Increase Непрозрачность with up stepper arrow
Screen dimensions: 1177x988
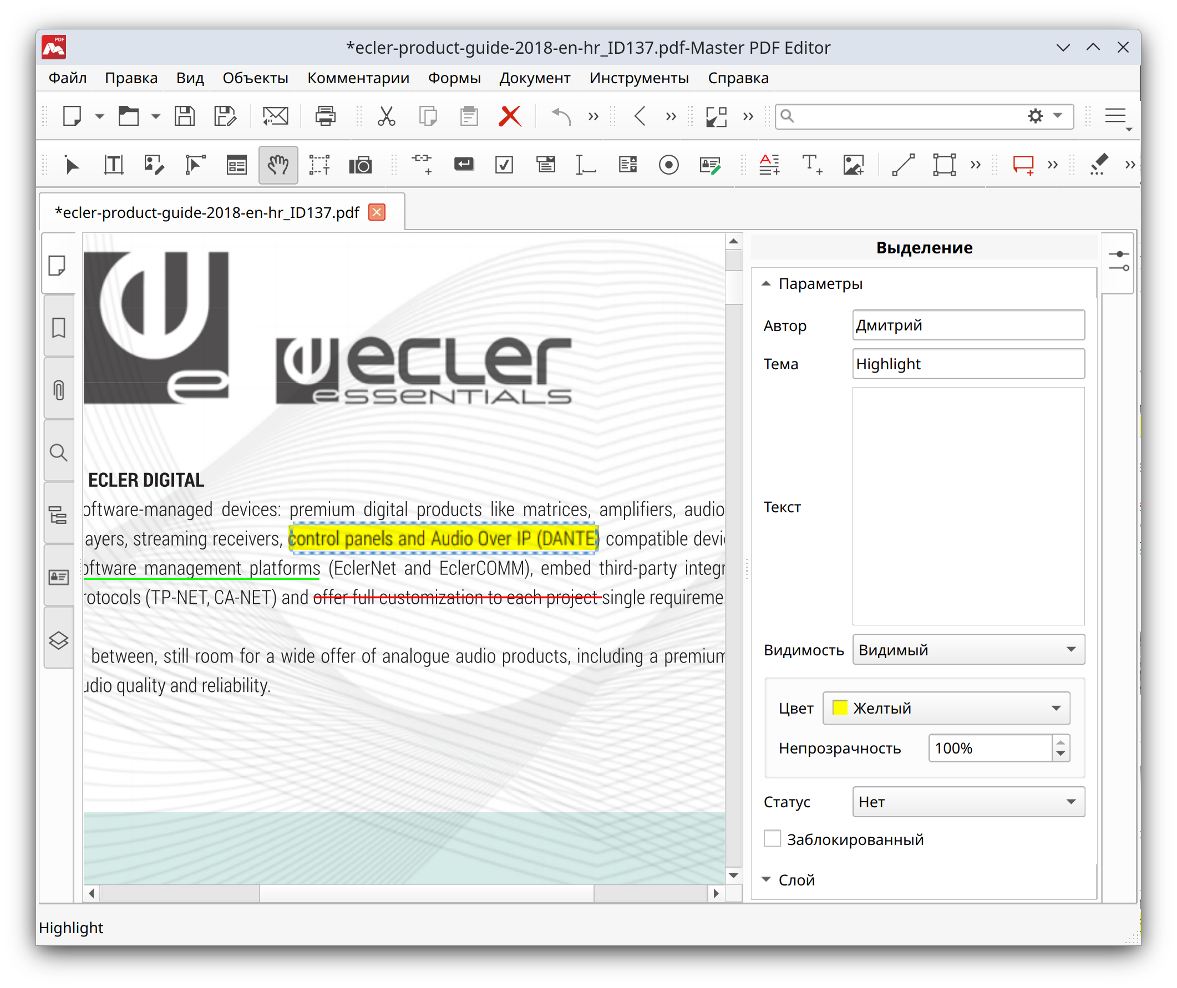1061,742
